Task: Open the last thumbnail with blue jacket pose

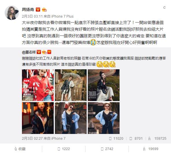Action: 104,118
